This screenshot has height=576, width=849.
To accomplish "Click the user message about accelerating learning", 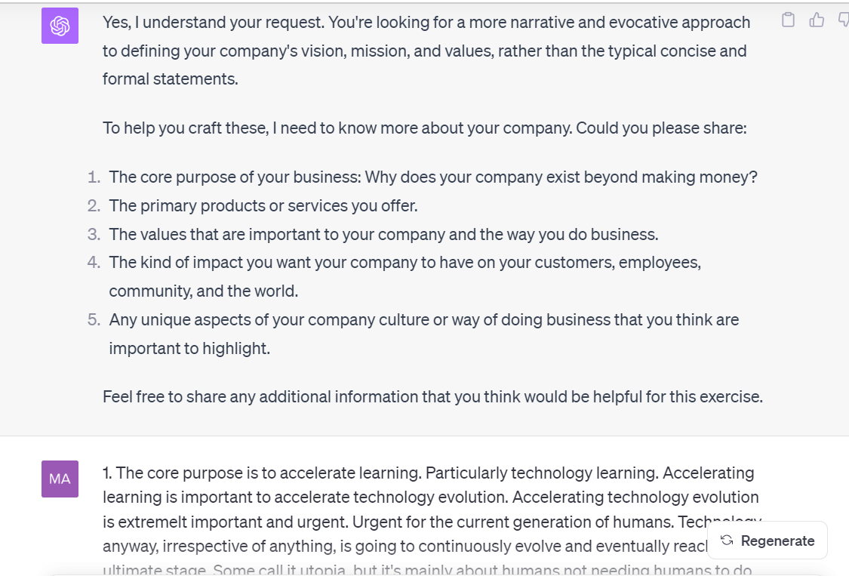I will coord(428,497).
